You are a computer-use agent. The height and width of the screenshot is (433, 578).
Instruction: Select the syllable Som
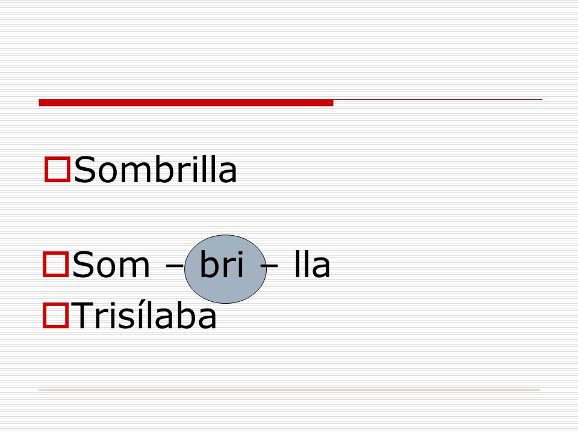coord(111,264)
